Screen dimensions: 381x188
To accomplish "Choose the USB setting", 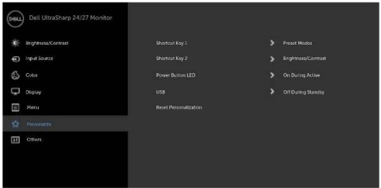I will coord(161,92).
